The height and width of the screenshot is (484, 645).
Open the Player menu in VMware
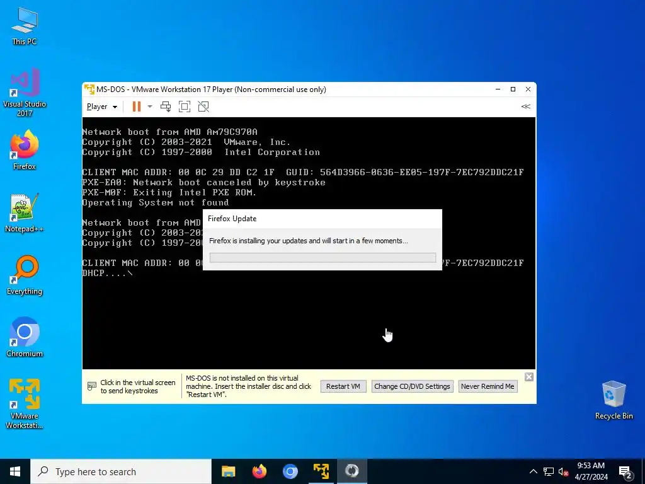(x=101, y=107)
